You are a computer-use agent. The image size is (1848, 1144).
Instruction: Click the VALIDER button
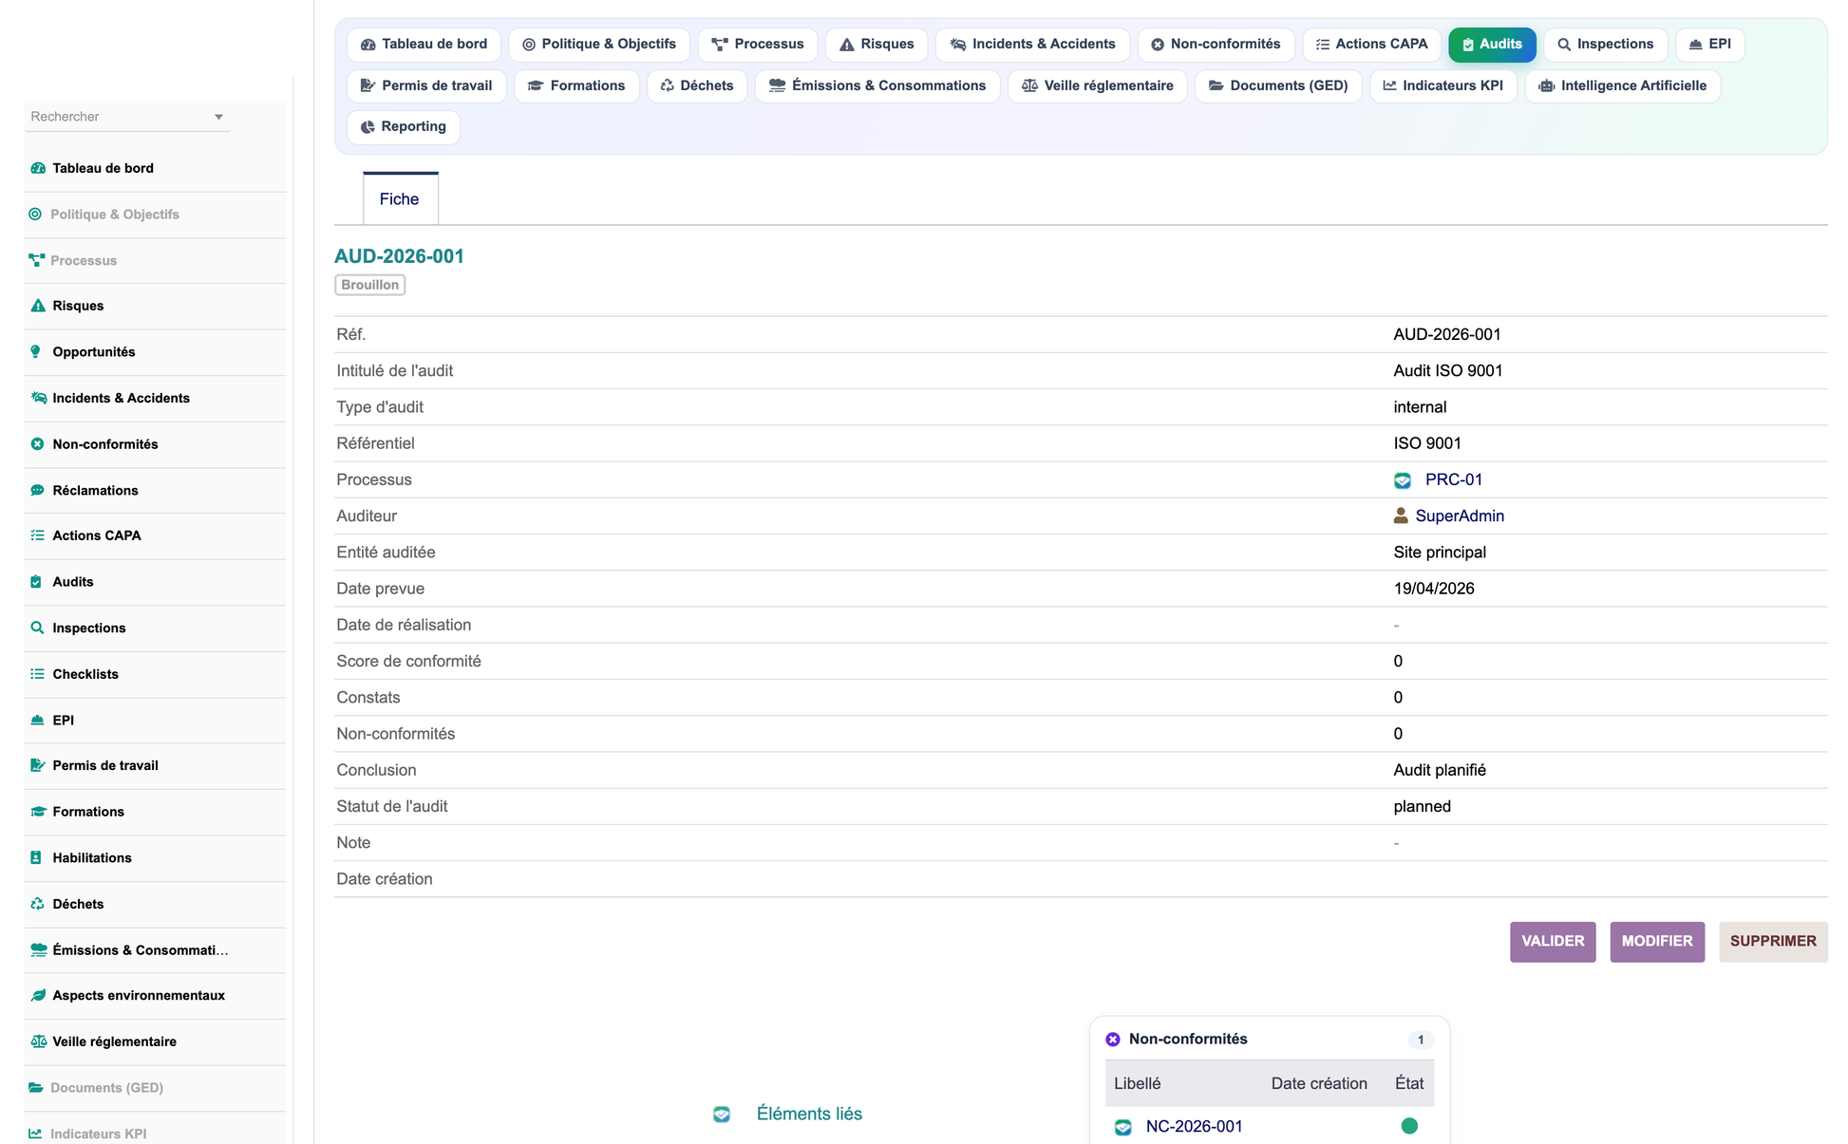(1553, 942)
